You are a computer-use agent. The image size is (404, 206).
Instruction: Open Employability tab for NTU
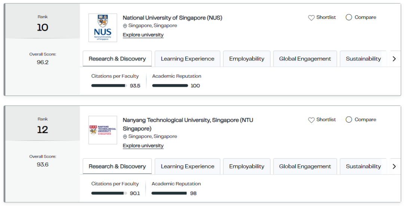247,166
